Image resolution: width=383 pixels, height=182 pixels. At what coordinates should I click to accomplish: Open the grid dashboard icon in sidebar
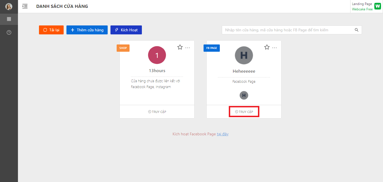(x=9, y=19)
